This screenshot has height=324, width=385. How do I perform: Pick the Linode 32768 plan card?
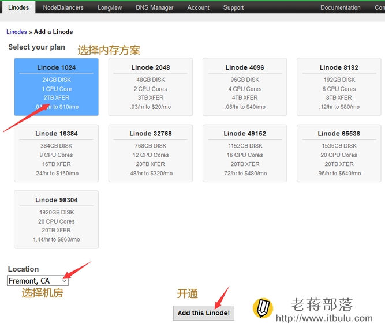(151, 153)
